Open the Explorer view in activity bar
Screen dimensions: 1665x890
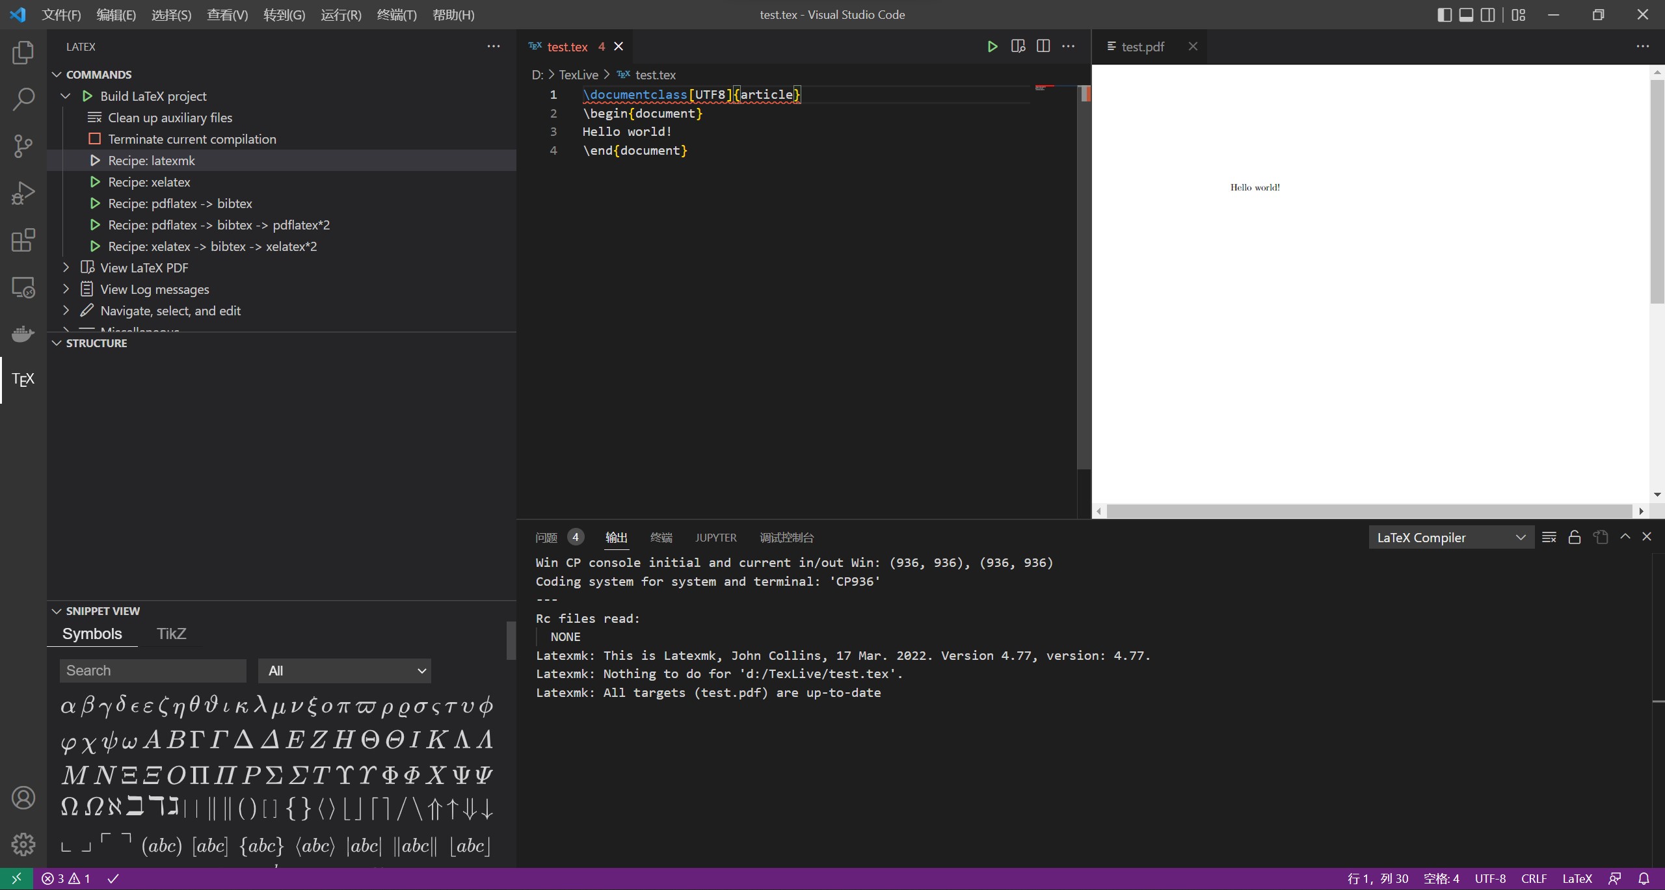pos(23,52)
